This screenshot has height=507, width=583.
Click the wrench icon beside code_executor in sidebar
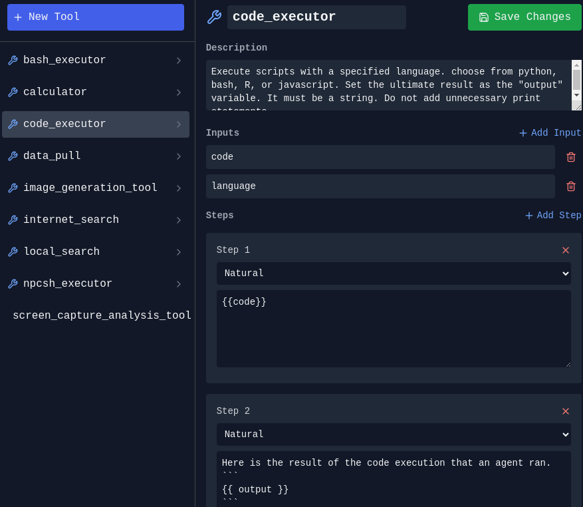13,124
